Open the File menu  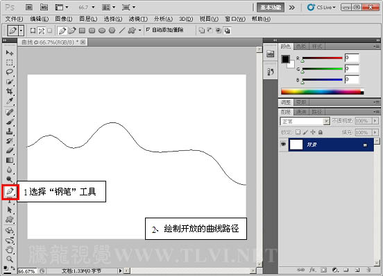click(14, 19)
